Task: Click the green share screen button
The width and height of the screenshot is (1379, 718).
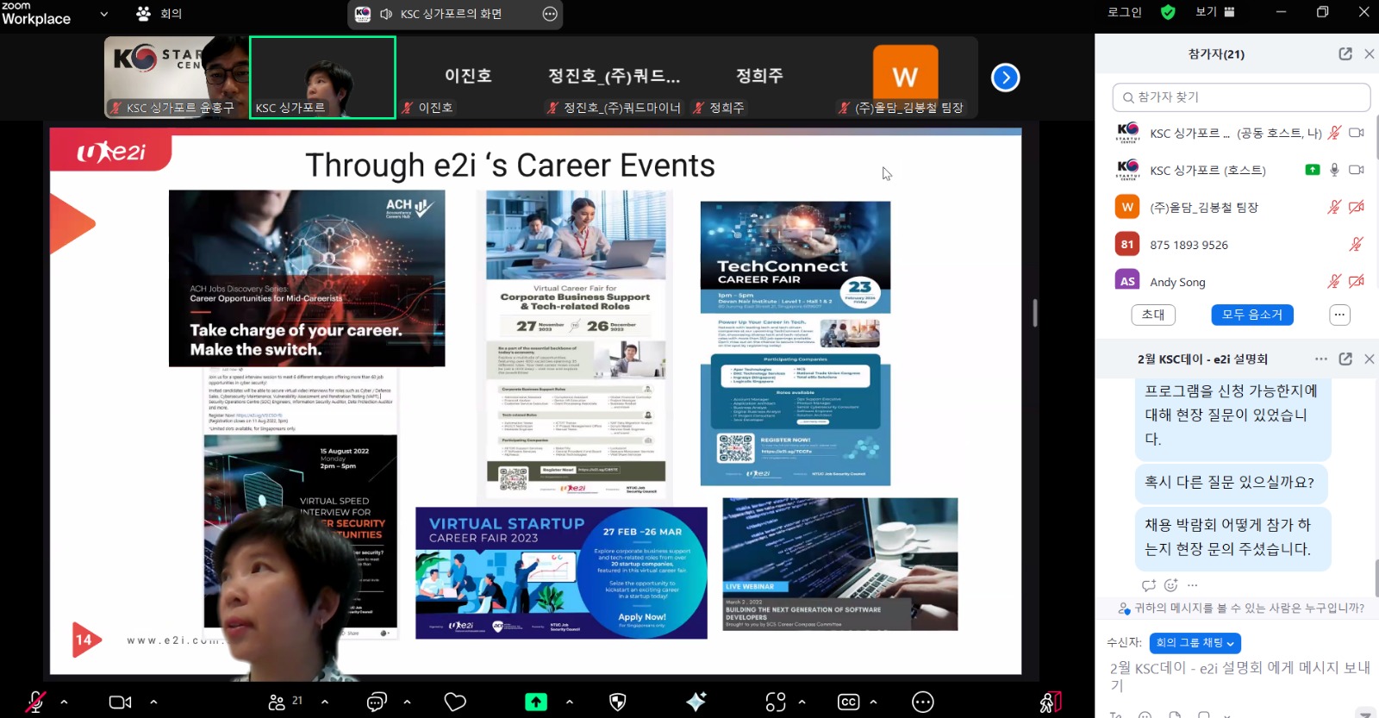Action: pyautogui.click(x=536, y=702)
